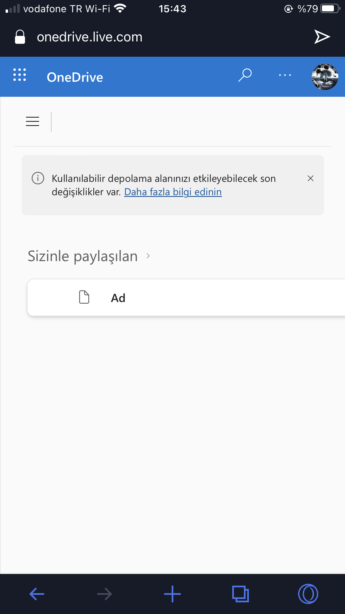Viewport: 345px width, 614px height.
Task: Tap the OneDrive search magnifier icon
Action: (245, 75)
